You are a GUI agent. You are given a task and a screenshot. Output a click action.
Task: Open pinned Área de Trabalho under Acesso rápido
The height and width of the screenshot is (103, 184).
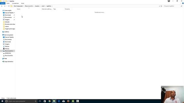point(9,13)
